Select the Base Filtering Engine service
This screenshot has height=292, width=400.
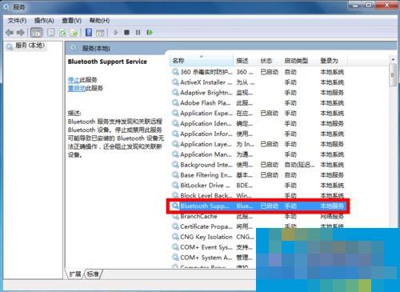258,175
